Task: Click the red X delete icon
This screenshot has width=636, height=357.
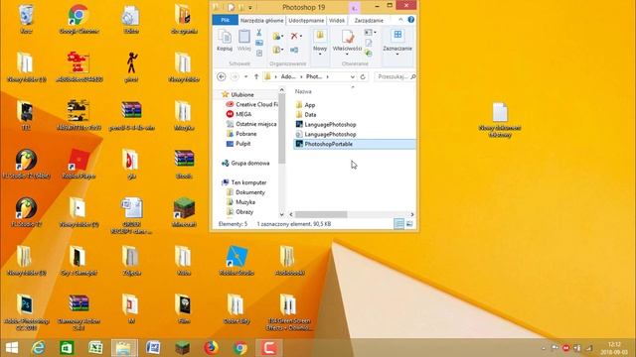Action: pyautogui.click(x=294, y=36)
